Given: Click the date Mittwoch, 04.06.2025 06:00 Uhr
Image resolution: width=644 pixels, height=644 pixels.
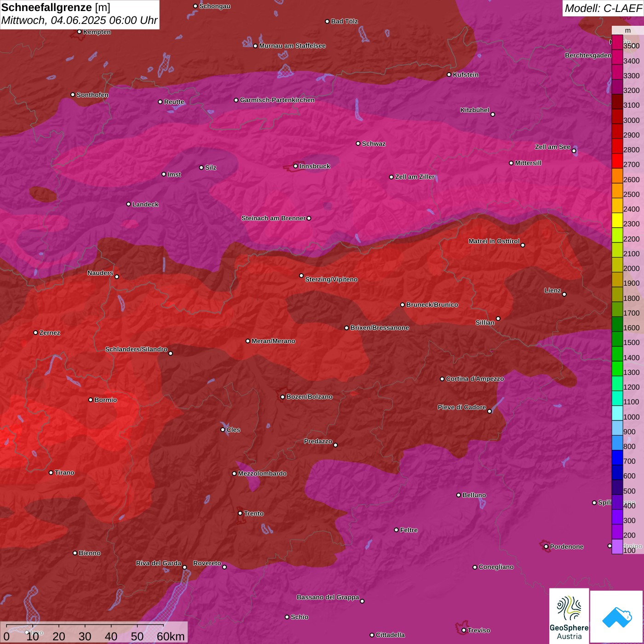Looking at the screenshot, I should pos(79,20).
